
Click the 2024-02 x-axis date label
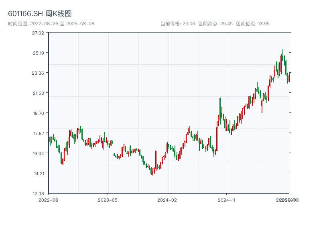pos(167,200)
